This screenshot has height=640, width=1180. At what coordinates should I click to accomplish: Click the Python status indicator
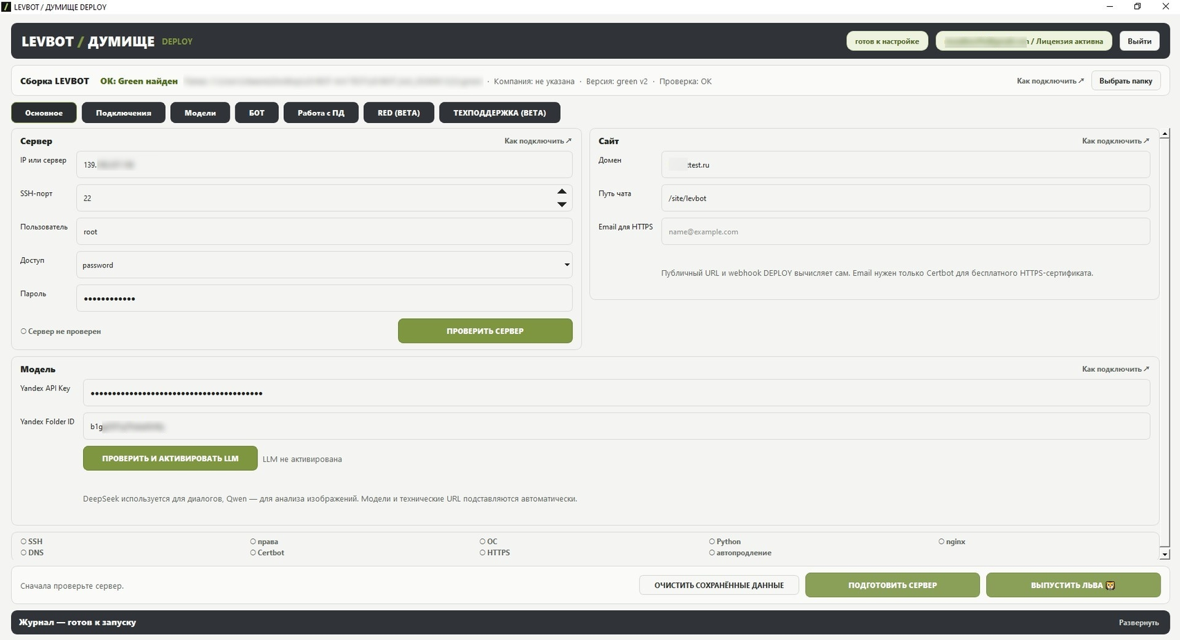725,542
